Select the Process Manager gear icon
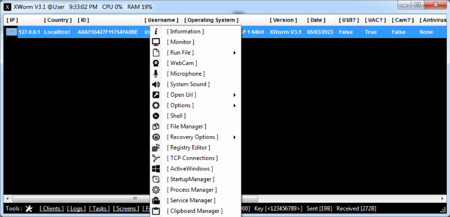This screenshot has width=450, height=217. click(x=156, y=190)
